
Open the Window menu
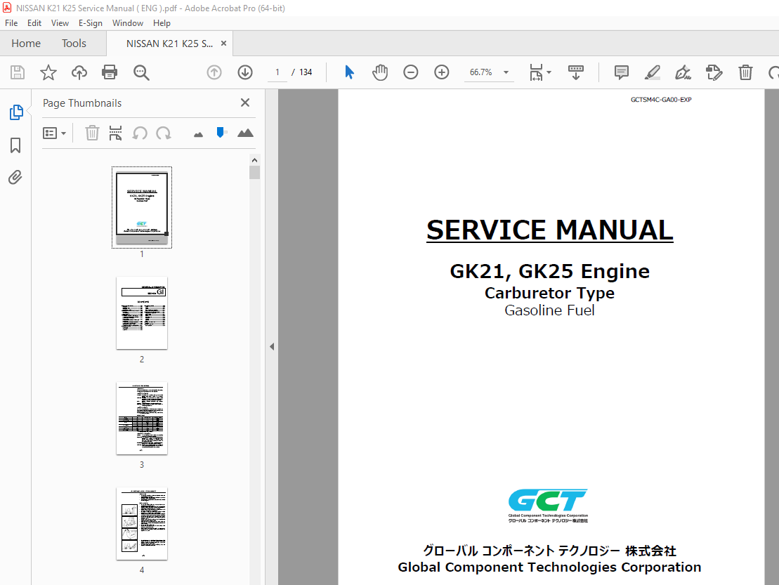(128, 23)
